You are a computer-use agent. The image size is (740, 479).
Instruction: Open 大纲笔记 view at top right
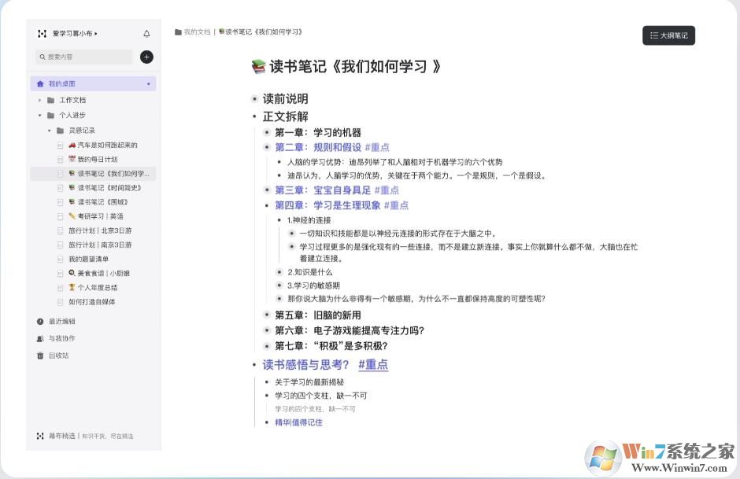[x=671, y=35]
